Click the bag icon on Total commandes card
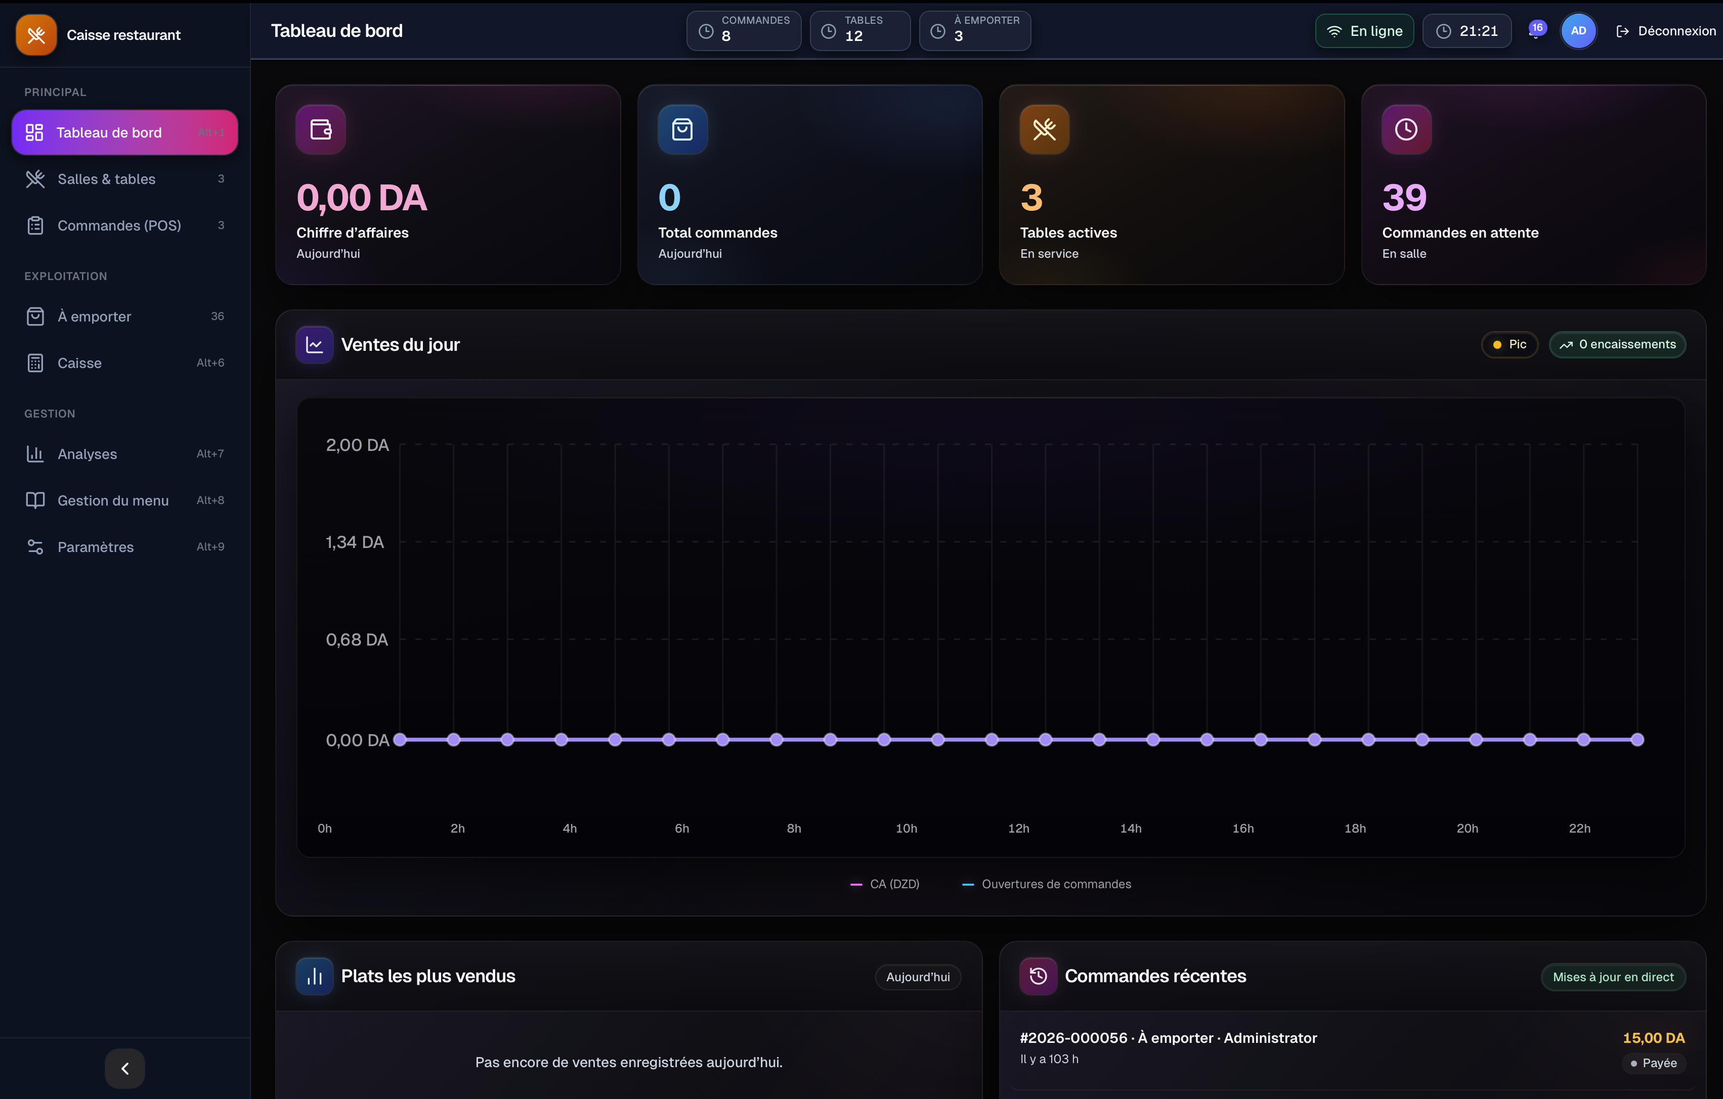The width and height of the screenshot is (1723, 1099). [682, 129]
